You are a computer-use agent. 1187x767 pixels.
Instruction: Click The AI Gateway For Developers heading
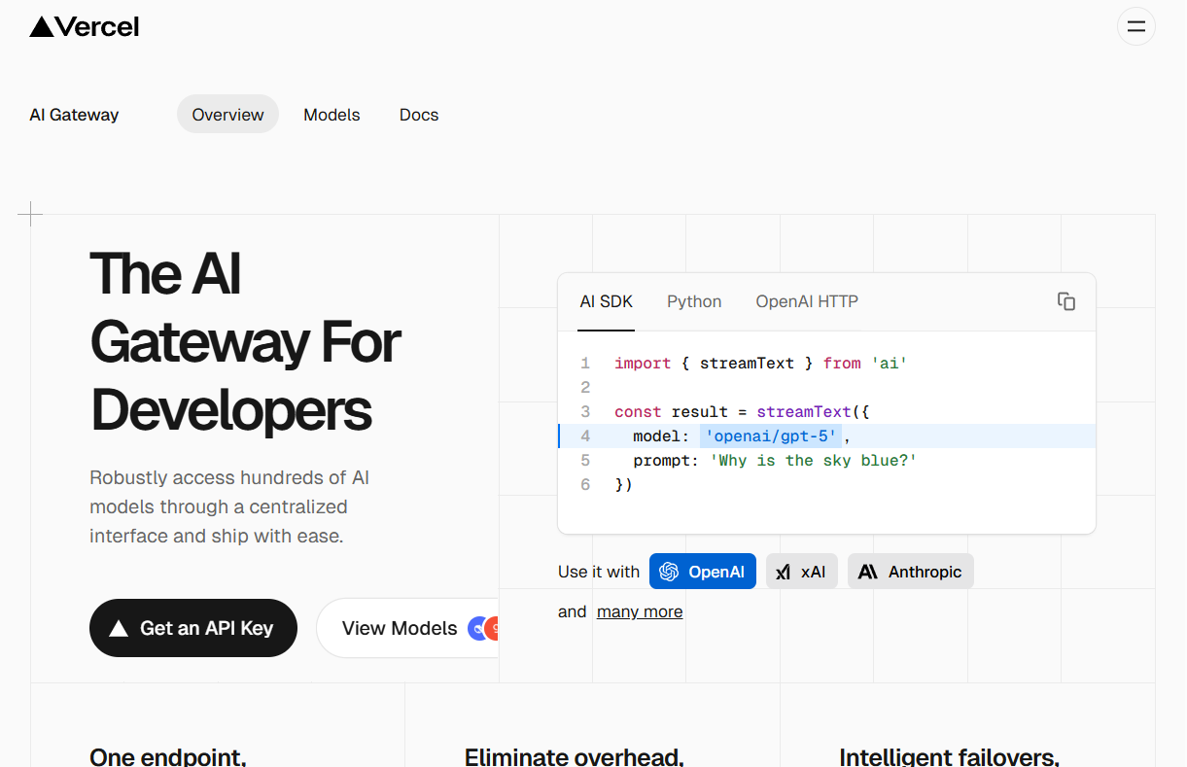pyautogui.click(x=245, y=341)
